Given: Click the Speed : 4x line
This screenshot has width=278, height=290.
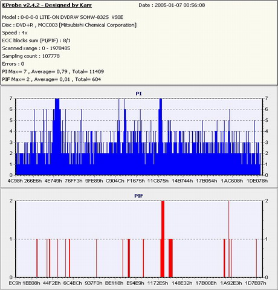Looking at the screenshot, I should pyautogui.click(x=15, y=33).
